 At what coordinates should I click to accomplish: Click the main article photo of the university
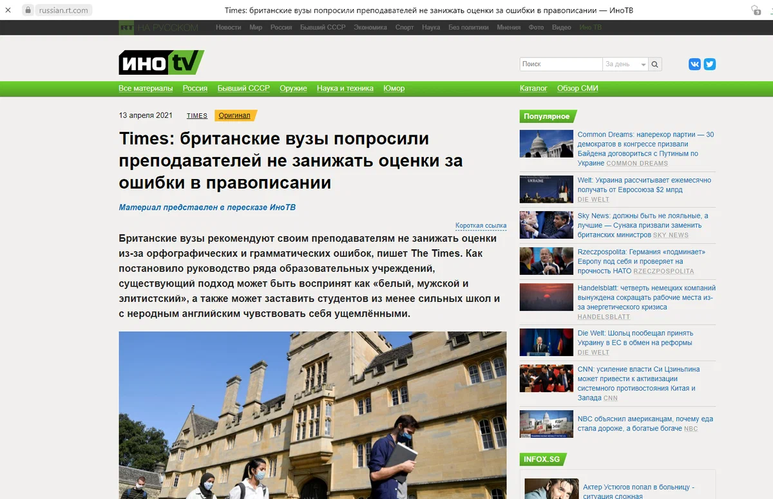[x=312, y=415]
